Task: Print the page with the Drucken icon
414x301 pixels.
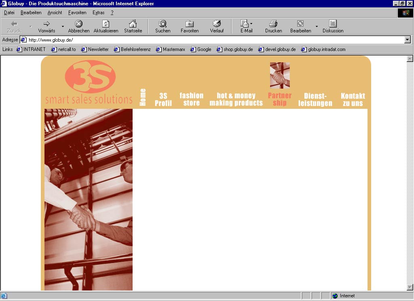Action: point(273,24)
